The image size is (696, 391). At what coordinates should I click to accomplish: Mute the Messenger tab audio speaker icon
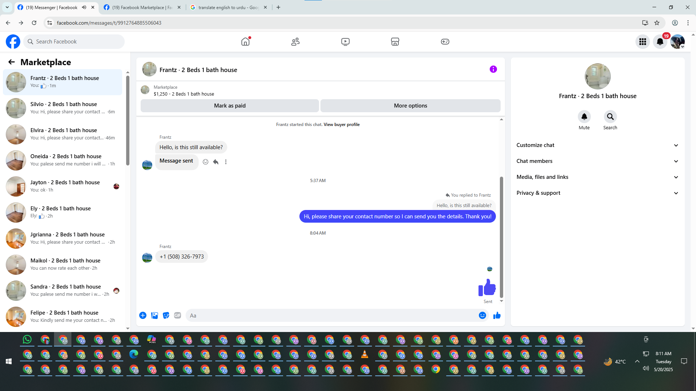(x=84, y=7)
